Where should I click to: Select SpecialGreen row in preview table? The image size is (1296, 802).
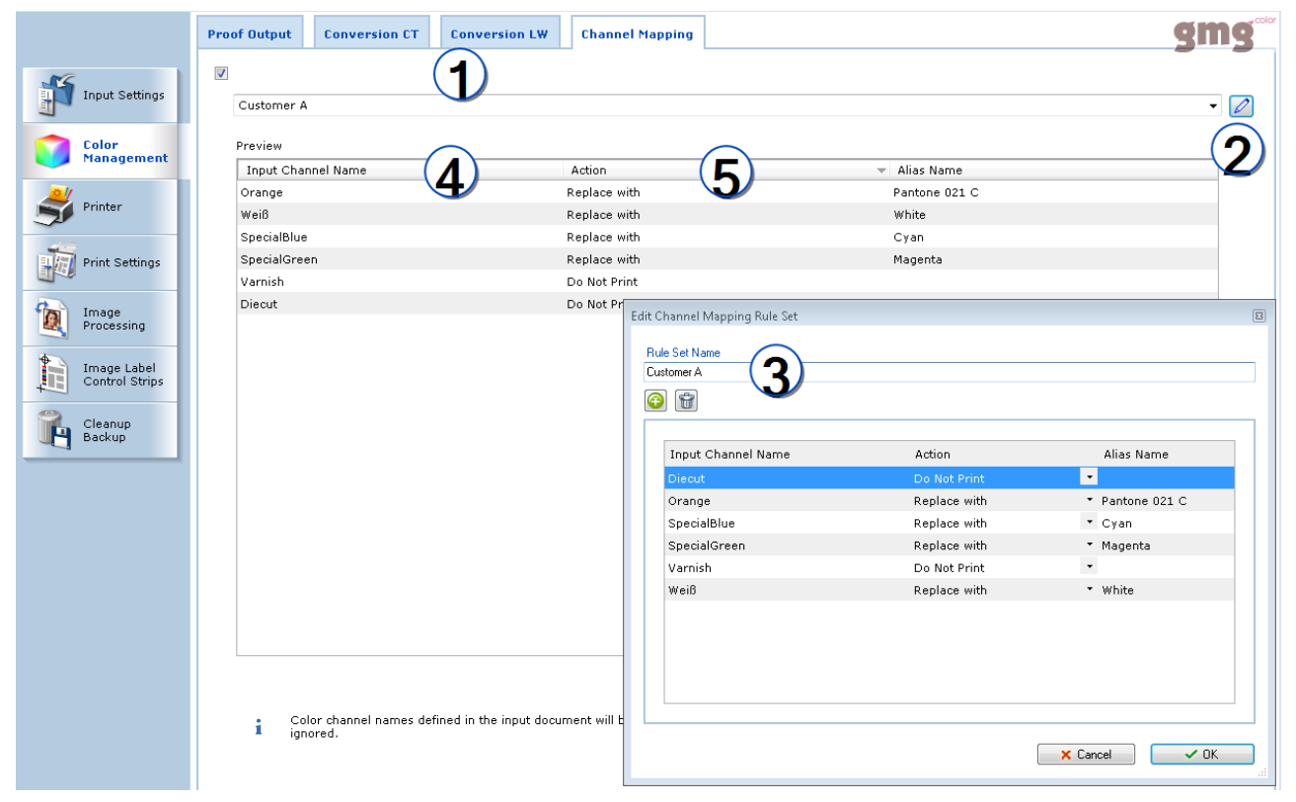[727, 259]
